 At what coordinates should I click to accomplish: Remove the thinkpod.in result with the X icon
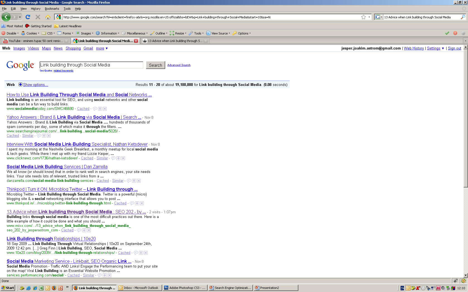[142, 203]
